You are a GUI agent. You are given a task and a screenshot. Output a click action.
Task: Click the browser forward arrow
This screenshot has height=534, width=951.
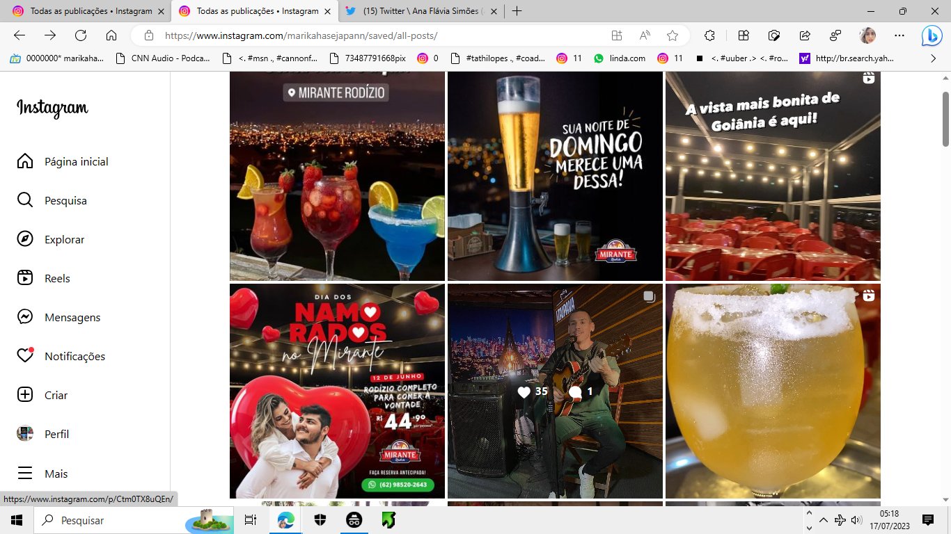tap(50, 35)
